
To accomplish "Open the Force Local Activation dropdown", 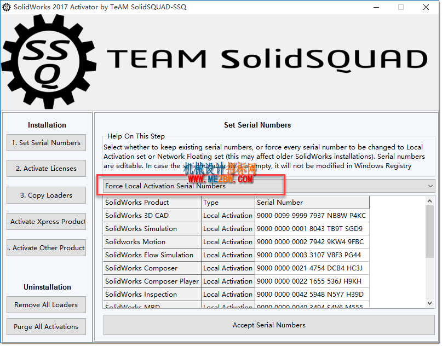I will [x=269, y=186].
